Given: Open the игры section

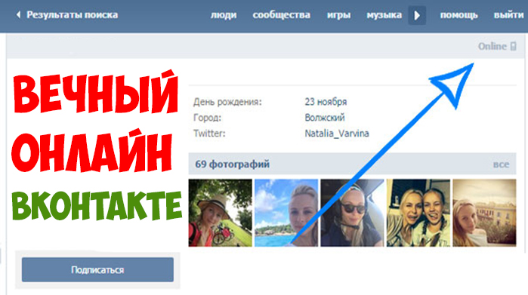Looking at the screenshot, I should 338,15.
